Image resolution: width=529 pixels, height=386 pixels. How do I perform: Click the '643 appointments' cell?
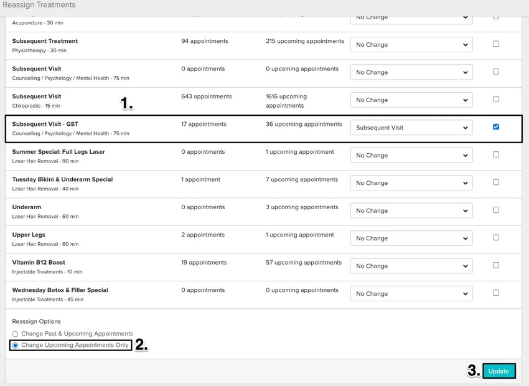[x=206, y=96]
